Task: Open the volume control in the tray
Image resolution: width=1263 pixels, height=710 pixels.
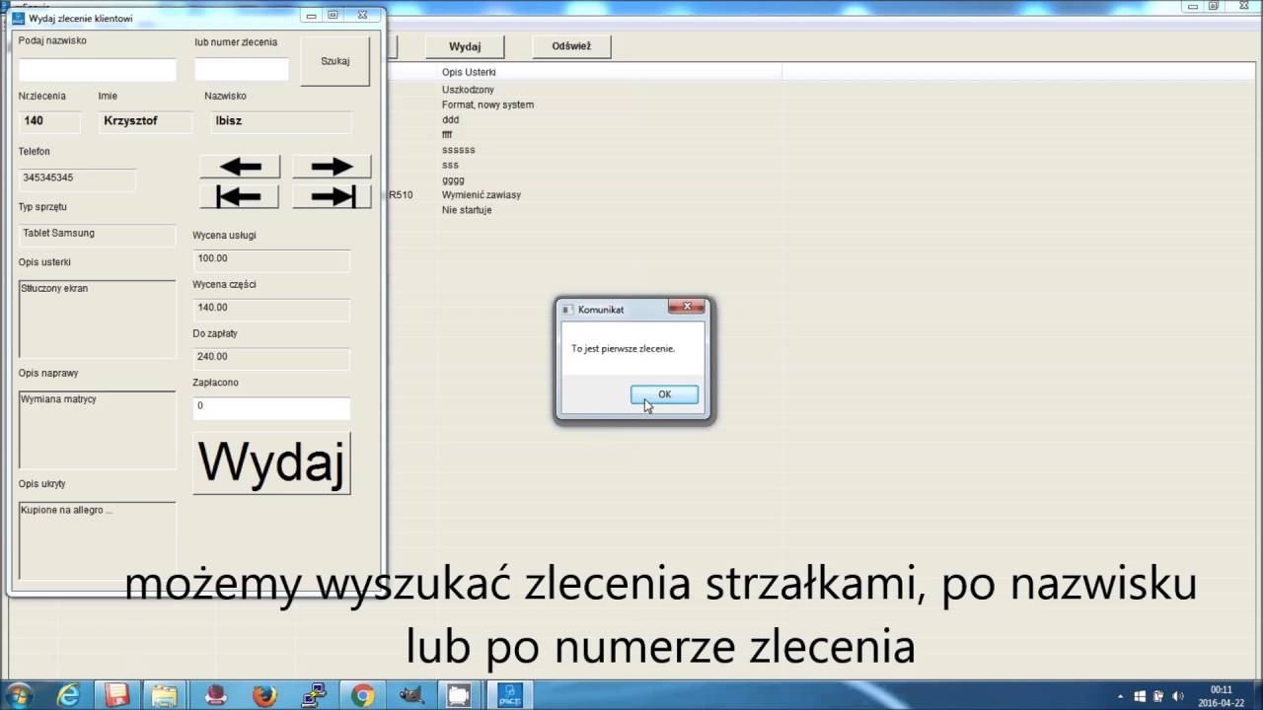Action: click(1179, 696)
